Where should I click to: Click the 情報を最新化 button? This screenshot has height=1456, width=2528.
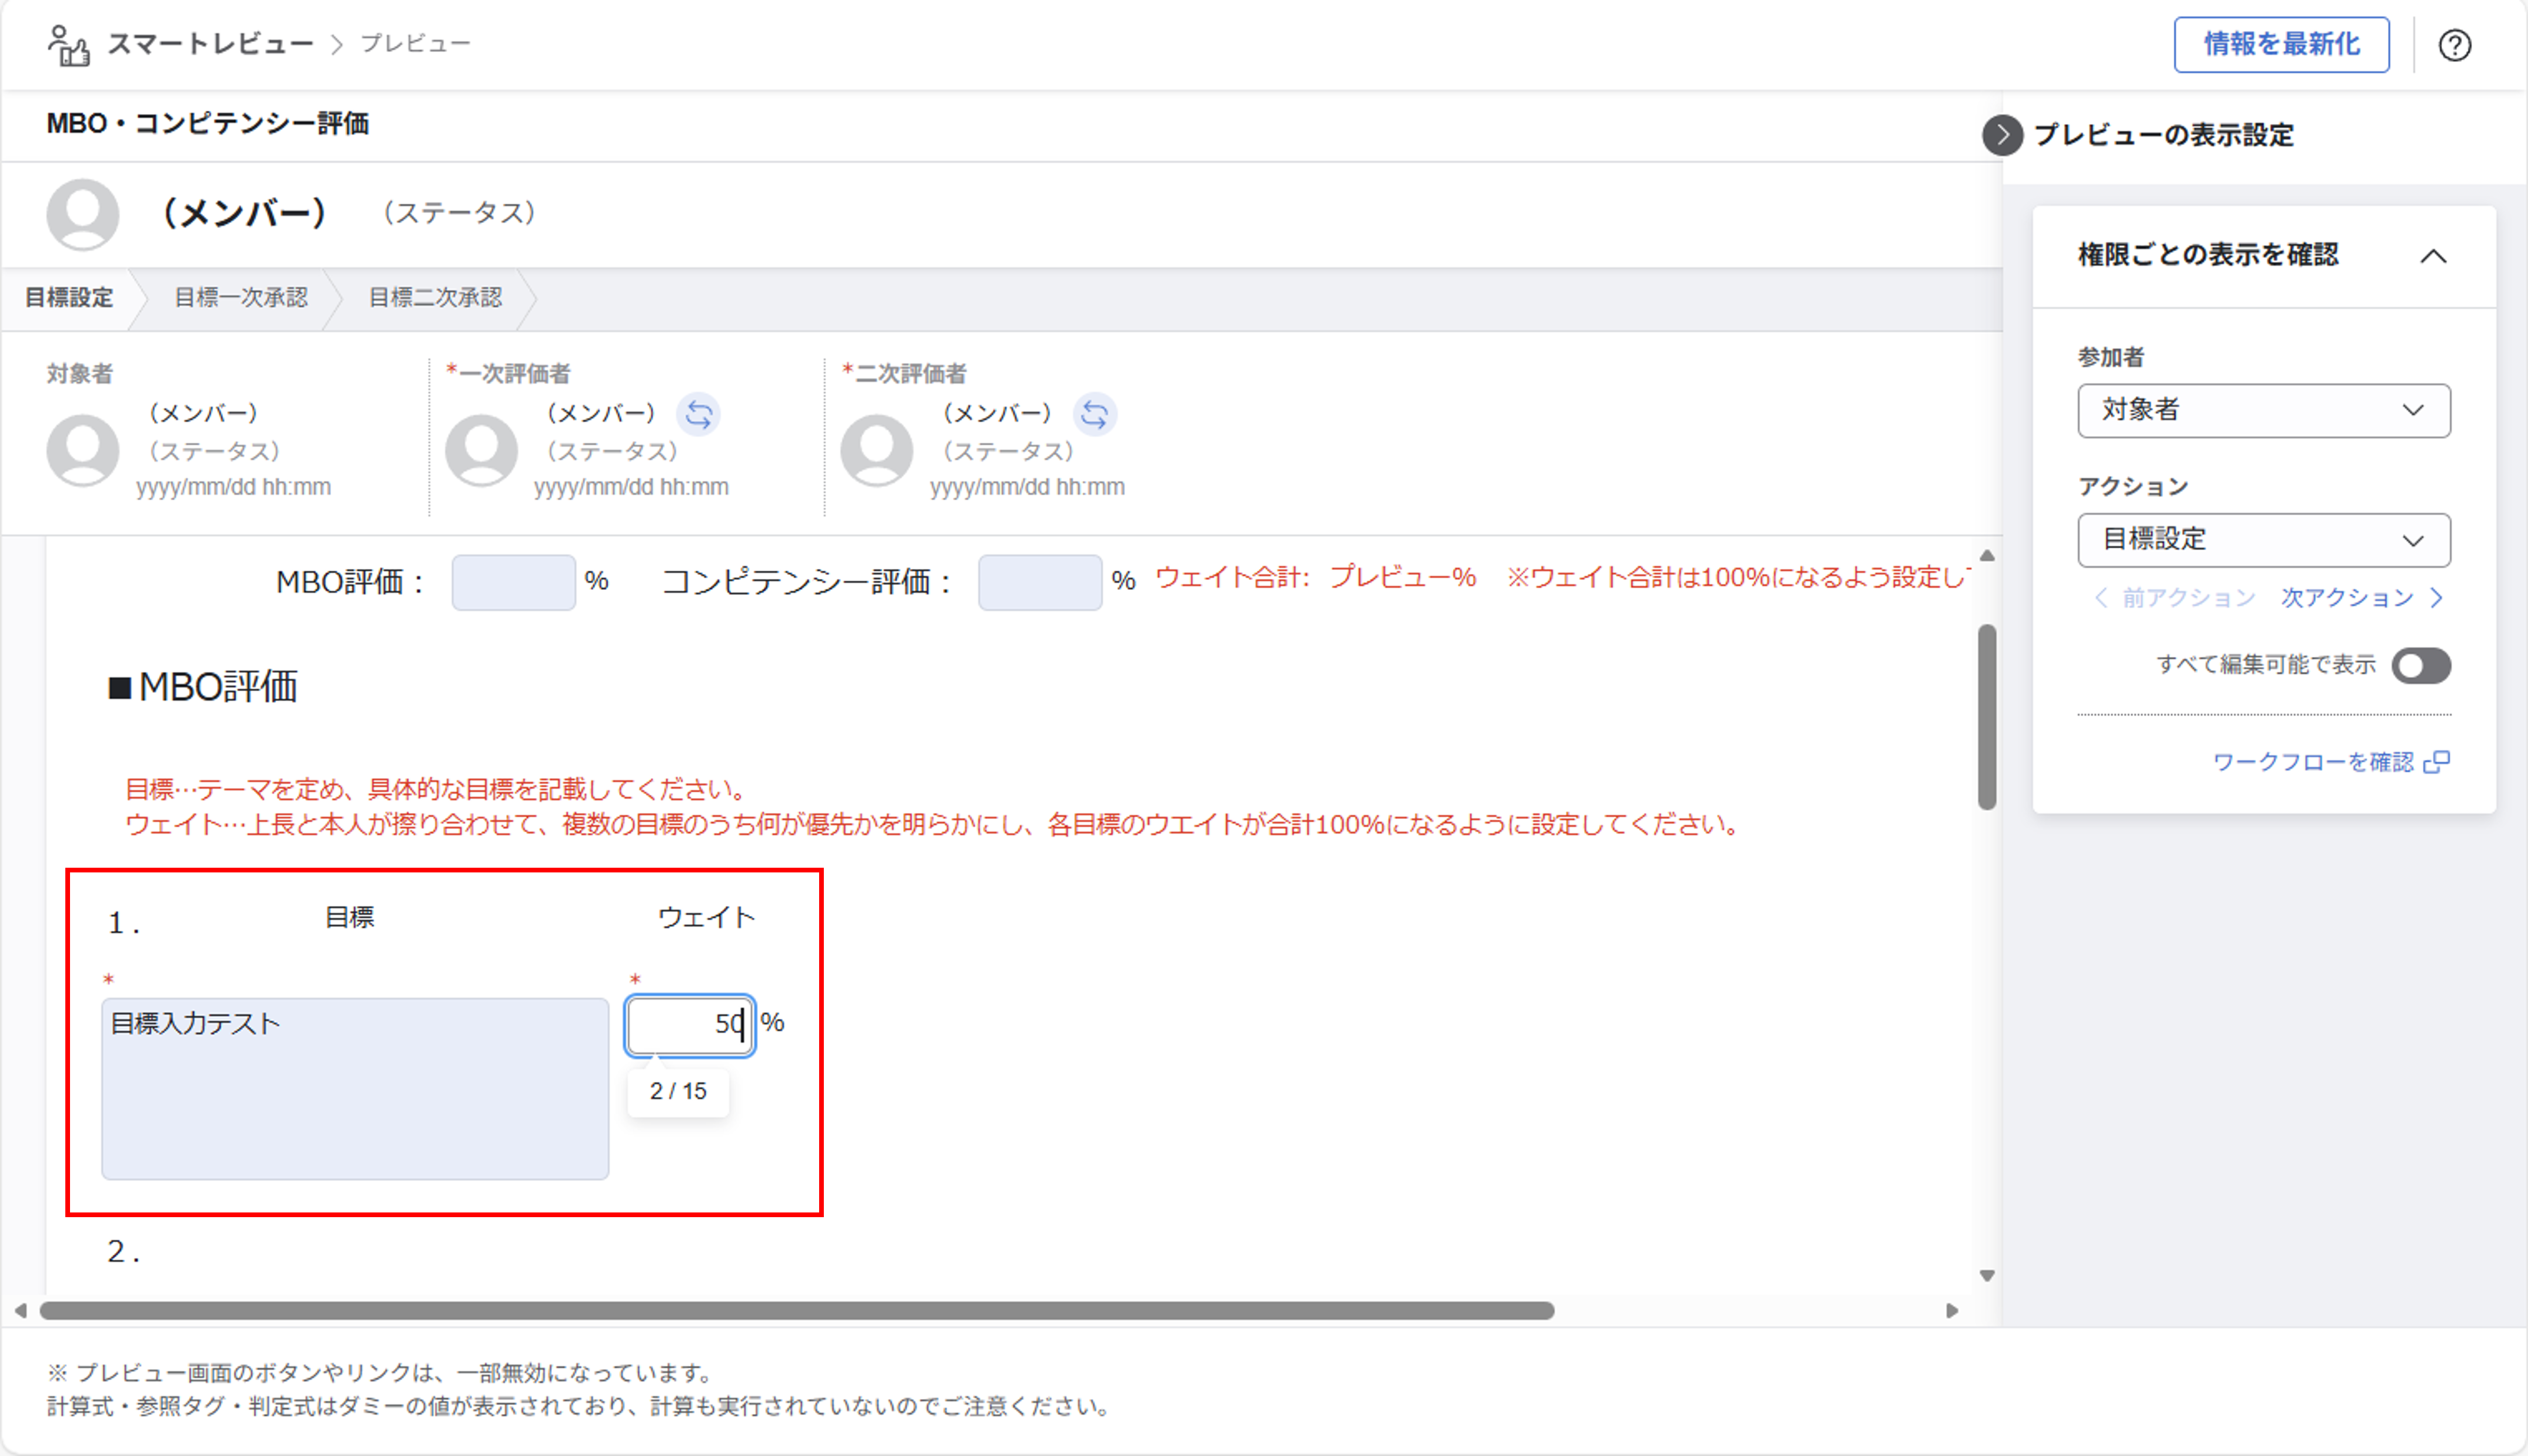coord(2280,45)
